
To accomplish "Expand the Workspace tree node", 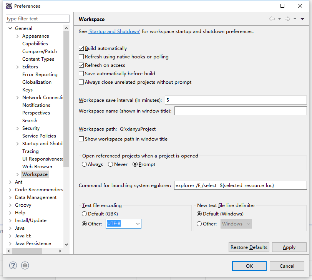I will coord(18,174).
